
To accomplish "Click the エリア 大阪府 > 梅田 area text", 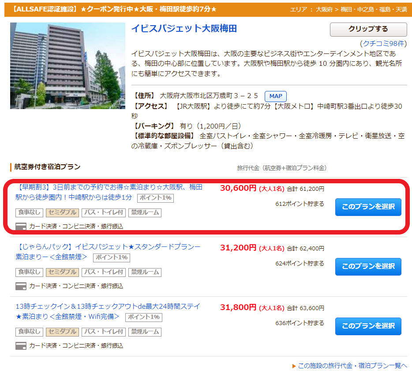I will click(x=348, y=10).
